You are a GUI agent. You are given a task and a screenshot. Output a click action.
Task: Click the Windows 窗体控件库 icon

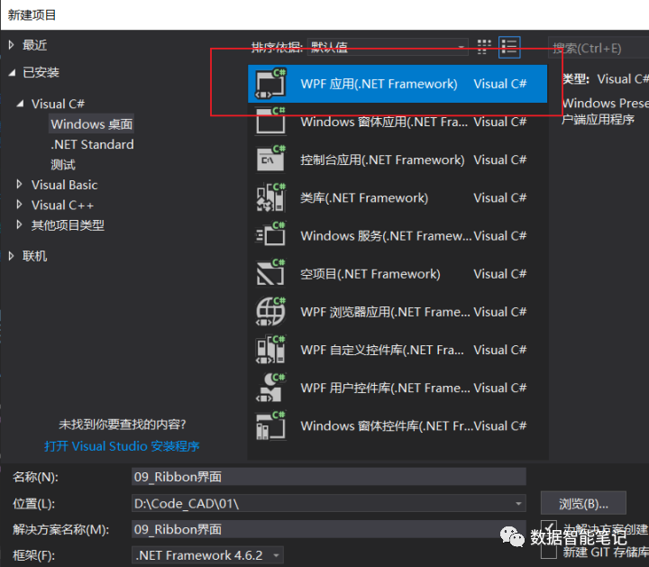[270, 425]
